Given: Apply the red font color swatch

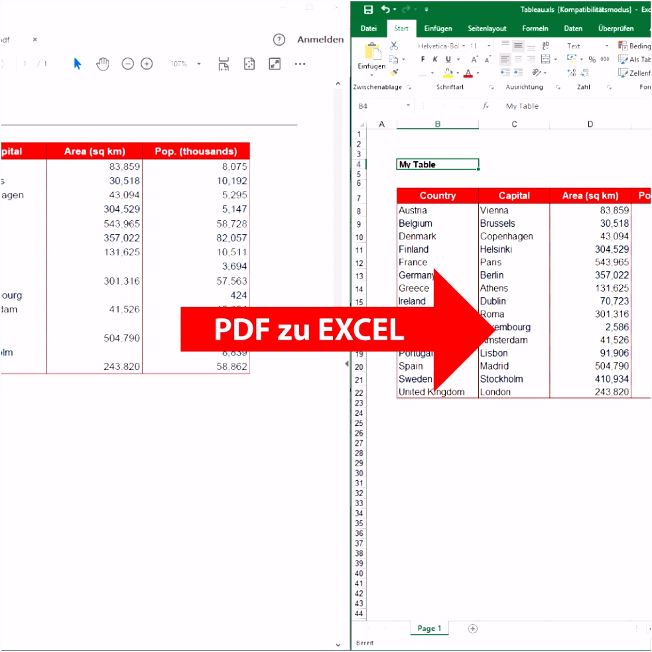Looking at the screenshot, I should pyautogui.click(x=468, y=73).
